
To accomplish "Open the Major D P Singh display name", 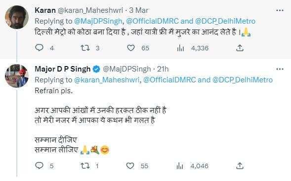I will 63,69.
